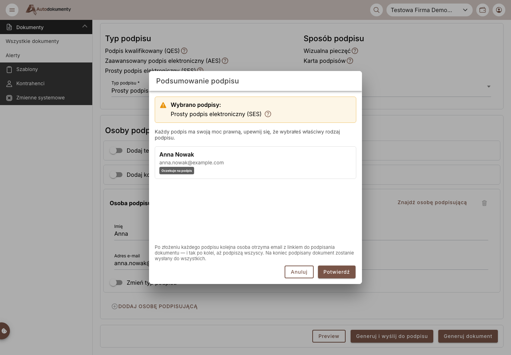Click Znajdź osobę podpisującą link
This screenshot has width=511, height=355.
click(432, 202)
